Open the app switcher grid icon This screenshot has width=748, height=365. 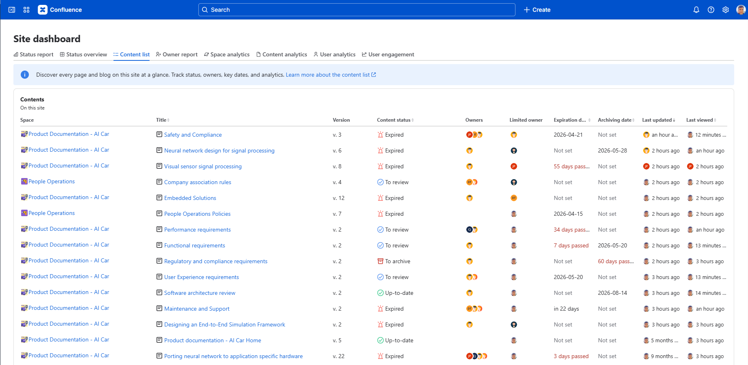tap(26, 10)
